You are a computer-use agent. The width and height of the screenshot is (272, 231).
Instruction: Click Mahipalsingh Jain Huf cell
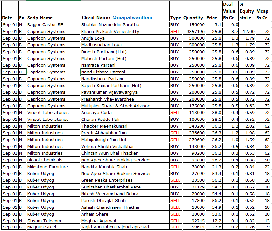[x=125, y=140]
